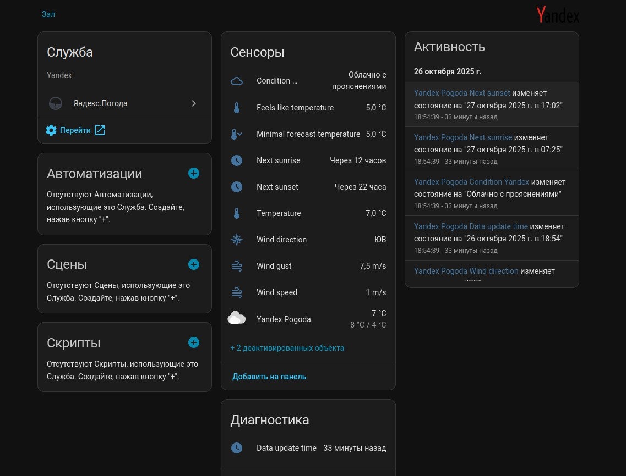Add a new scene with plus button
The height and width of the screenshot is (476, 626).
194,264
